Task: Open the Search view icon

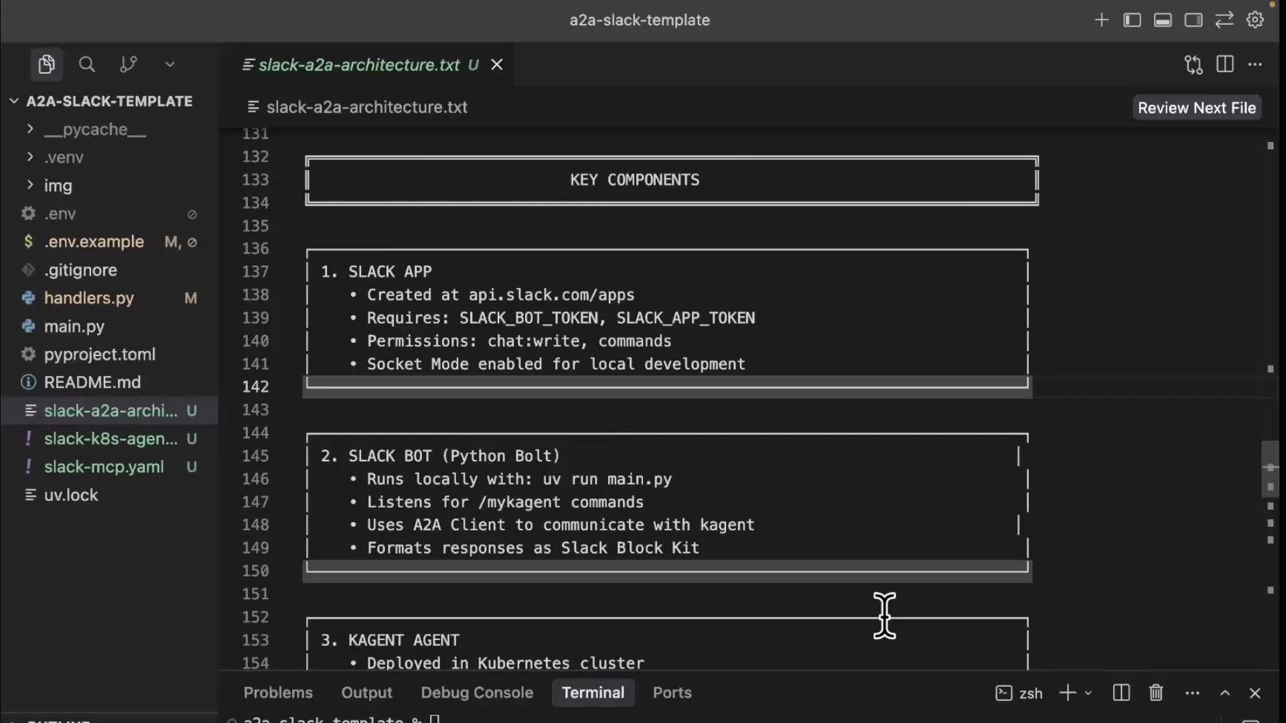Action: [86, 64]
